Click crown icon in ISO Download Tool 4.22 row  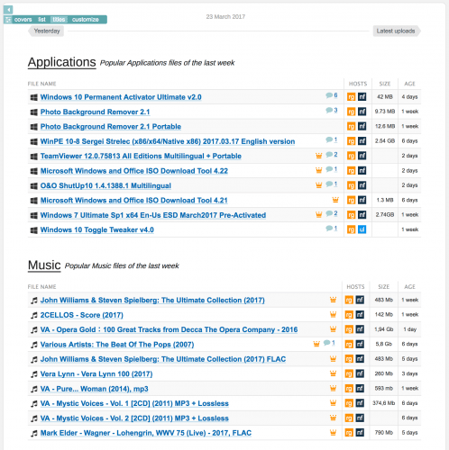coord(319,170)
